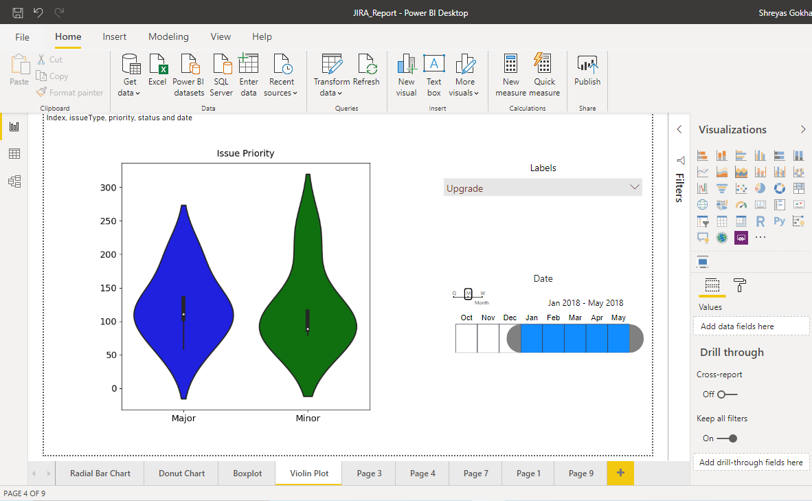Select the Pie chart visualization

tap(760, 188)
